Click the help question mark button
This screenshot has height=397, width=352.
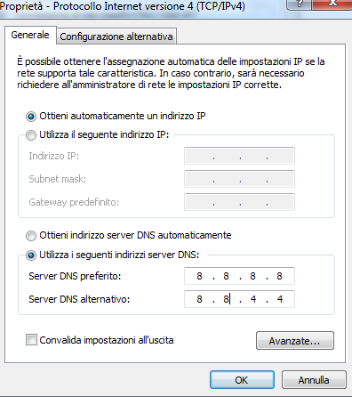point(300,4)
